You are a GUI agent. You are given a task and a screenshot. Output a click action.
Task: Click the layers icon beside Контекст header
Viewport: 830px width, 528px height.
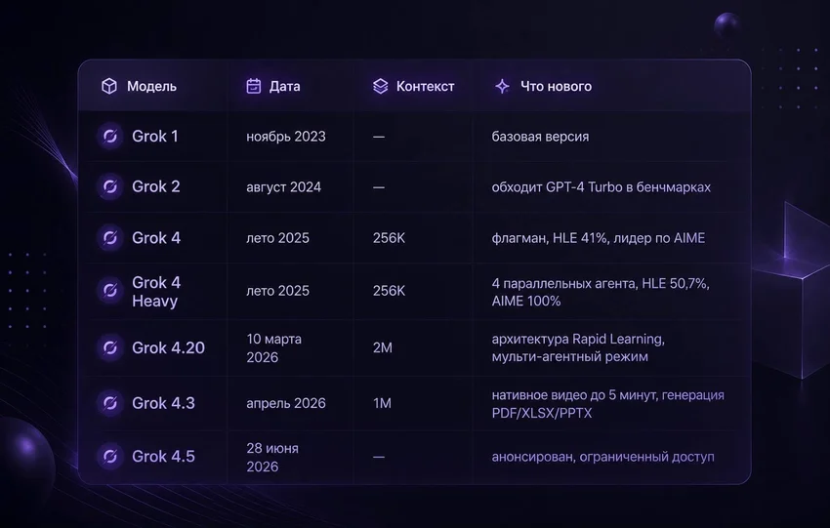tap(380, 86)
